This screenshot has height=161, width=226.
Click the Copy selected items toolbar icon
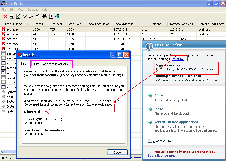[31, 17]
